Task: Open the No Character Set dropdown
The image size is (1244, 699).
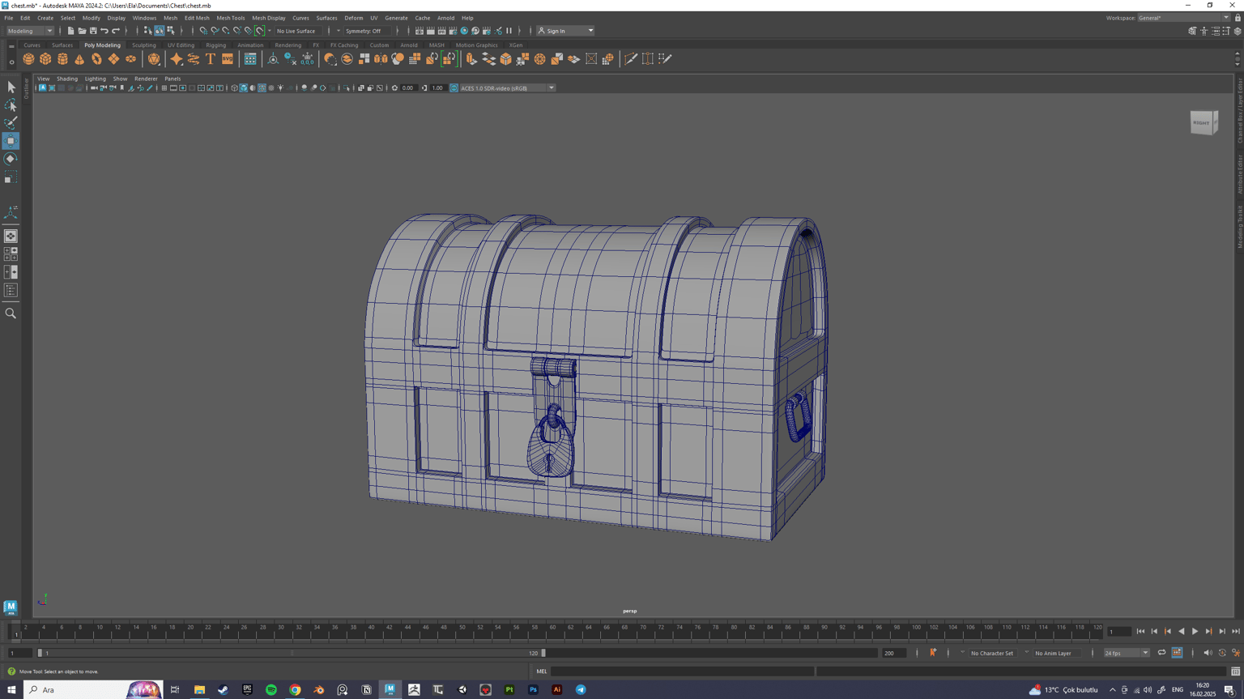Action: [995, 653]
